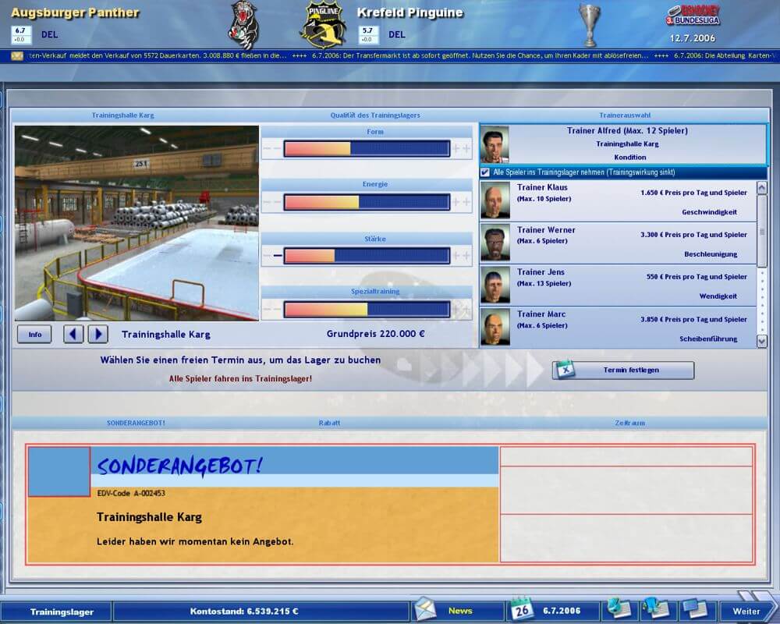Click the 'Zeitraum' column header

click(x=629, y=423)
